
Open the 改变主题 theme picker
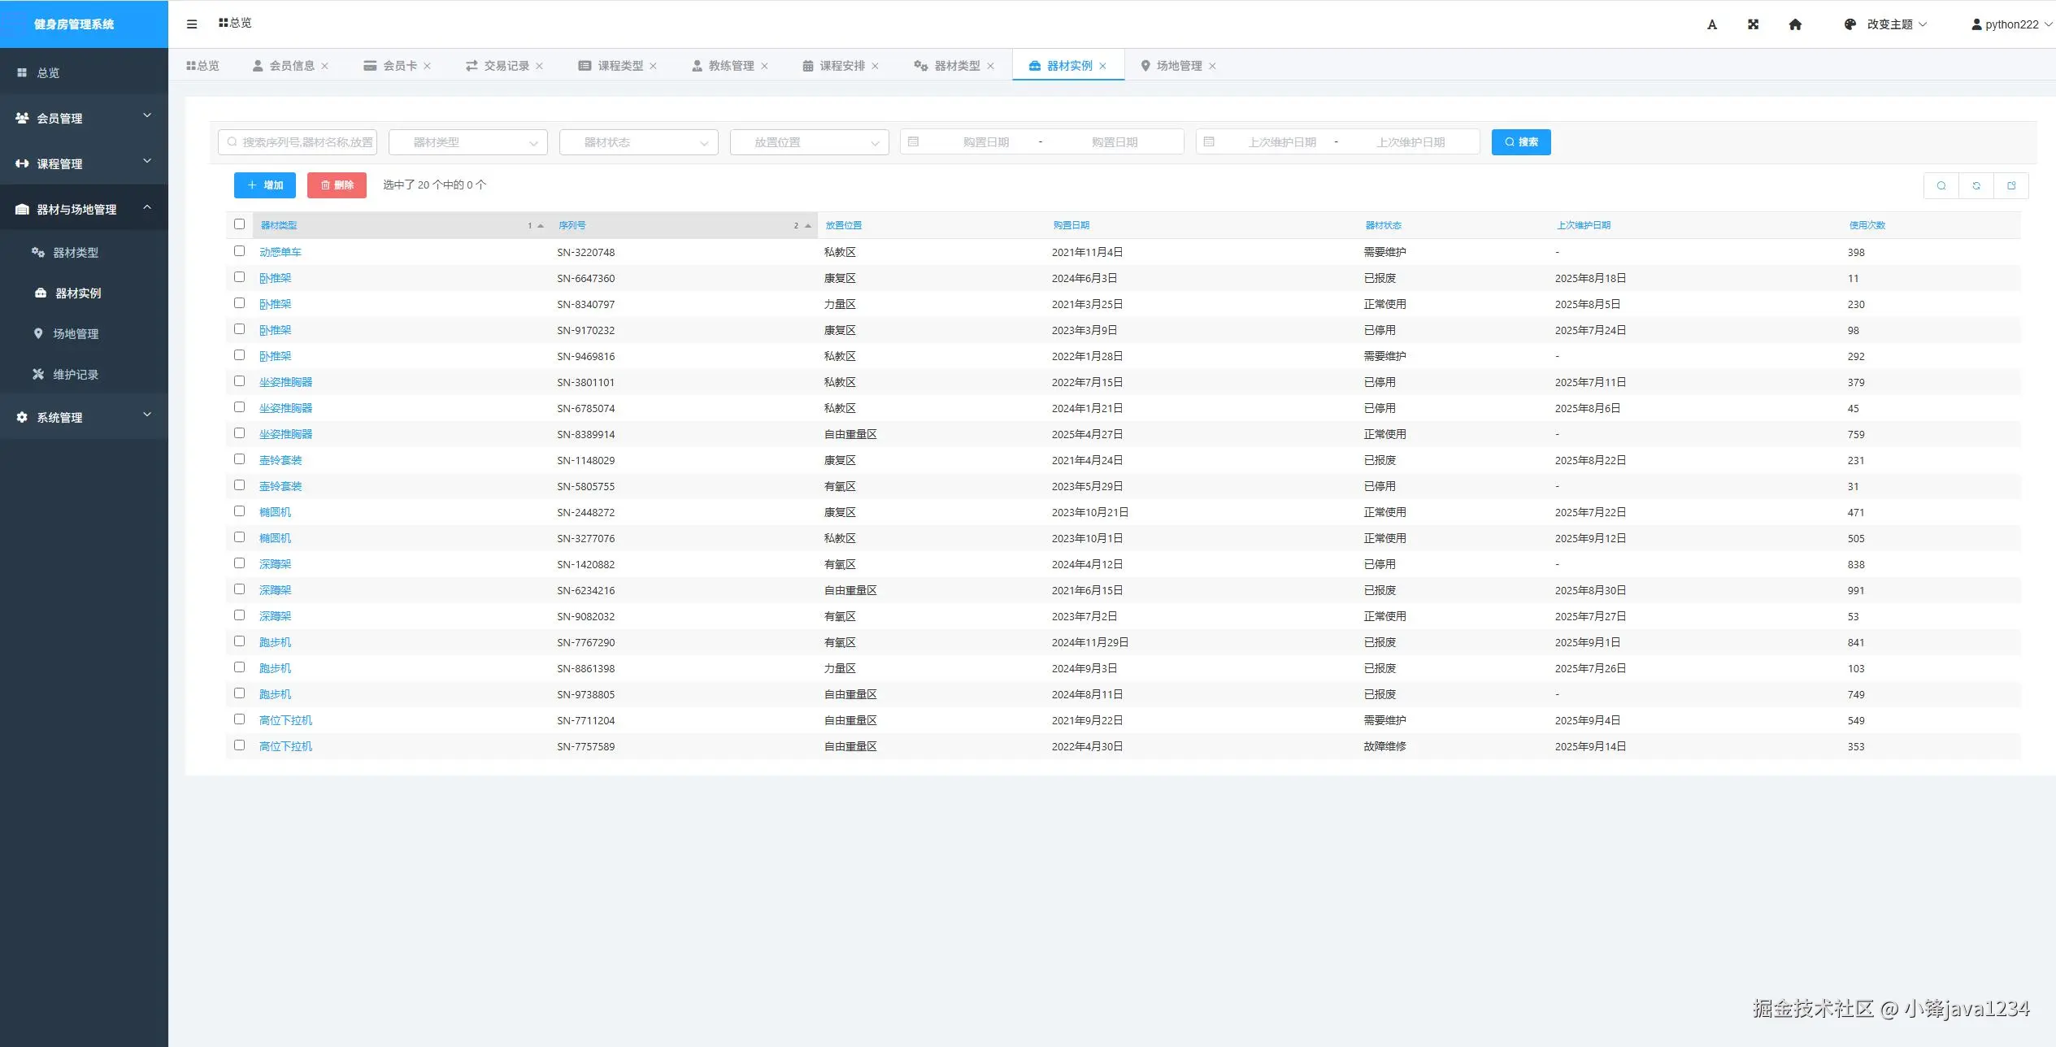[x=1889, y=24]
